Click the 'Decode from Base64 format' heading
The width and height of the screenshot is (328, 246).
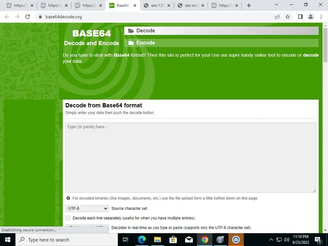point(104,105)
